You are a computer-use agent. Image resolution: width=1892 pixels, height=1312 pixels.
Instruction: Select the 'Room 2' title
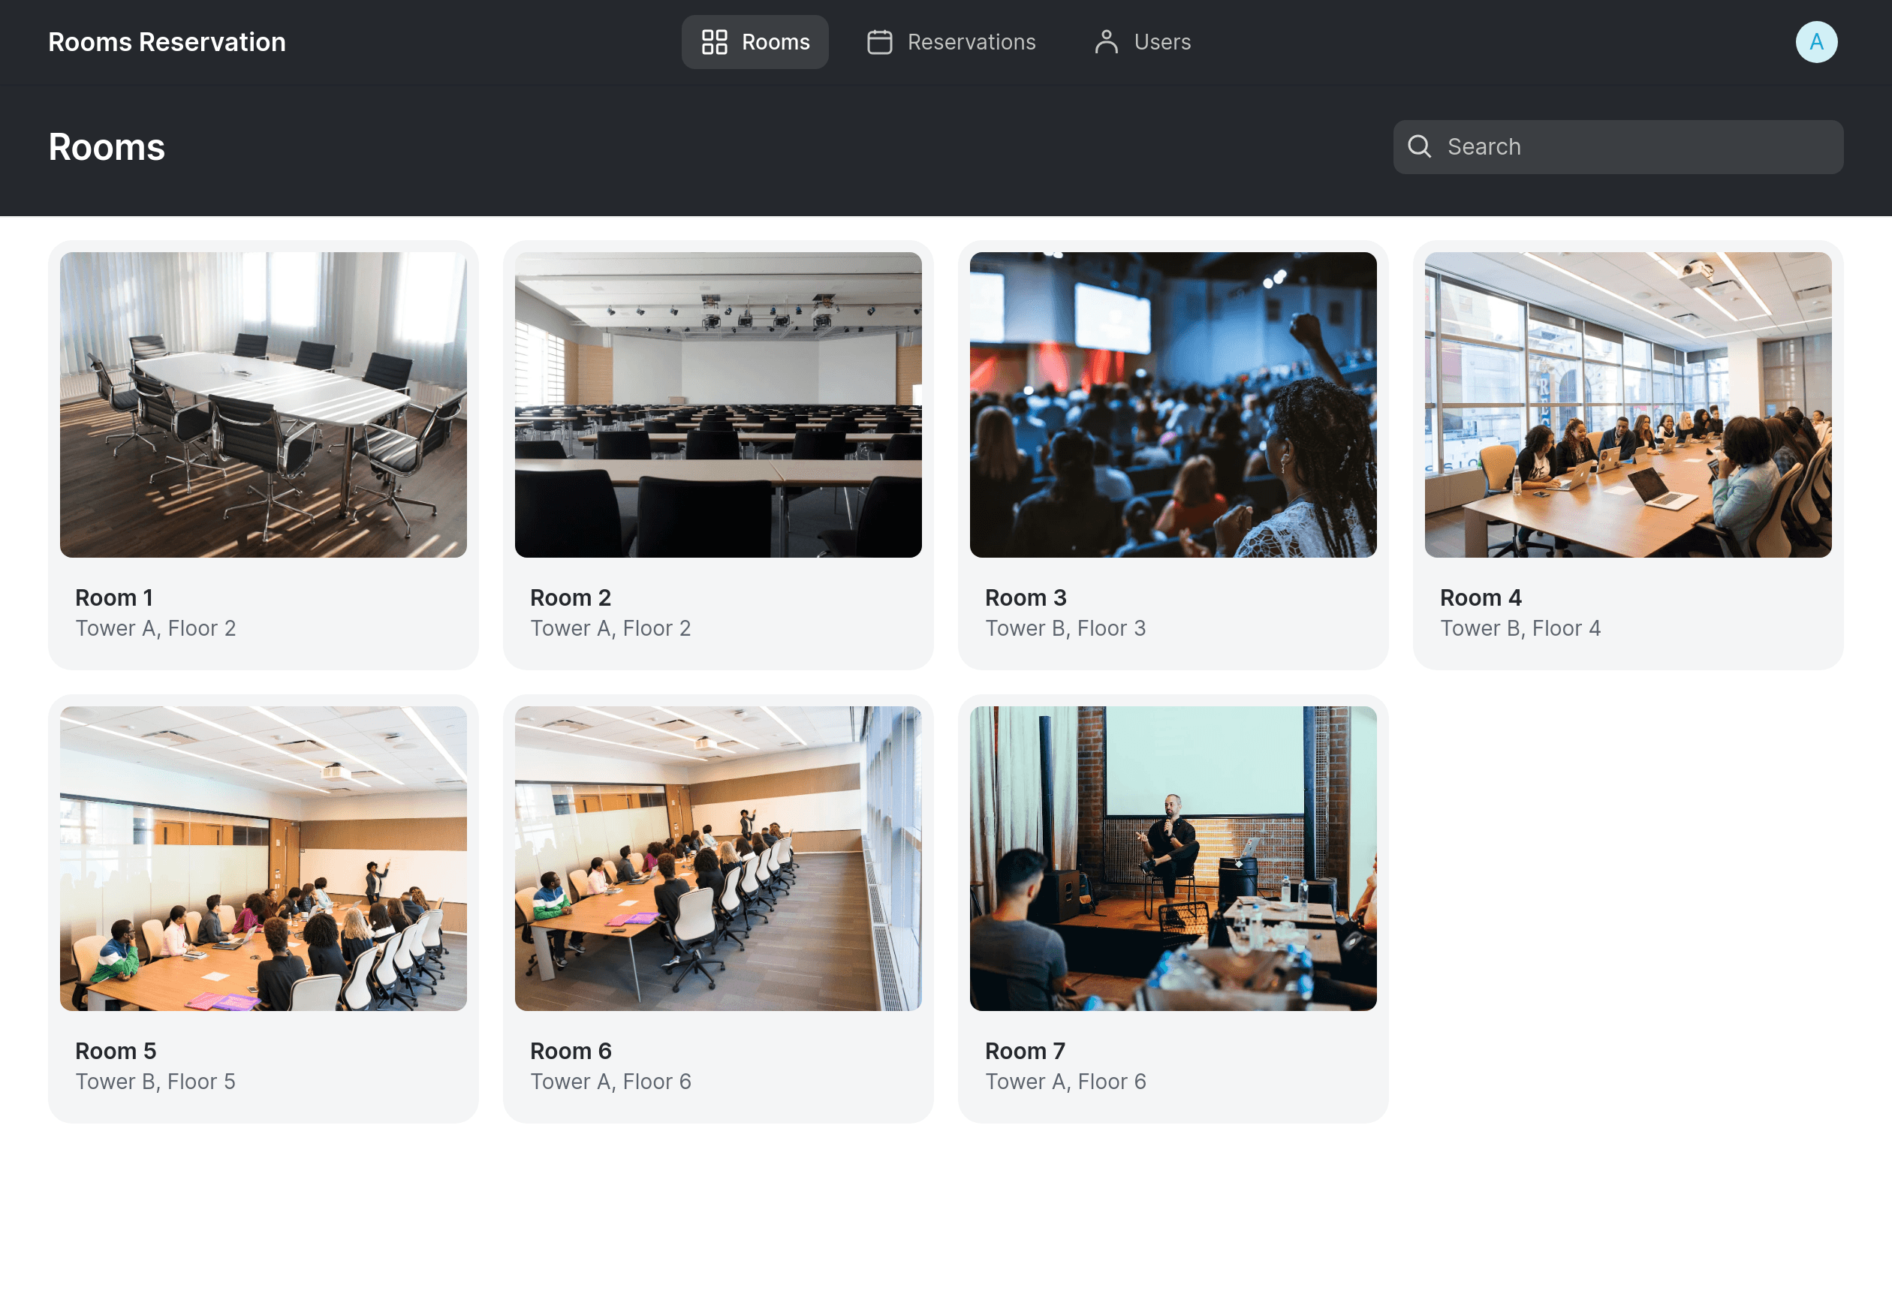click(571, 597)
